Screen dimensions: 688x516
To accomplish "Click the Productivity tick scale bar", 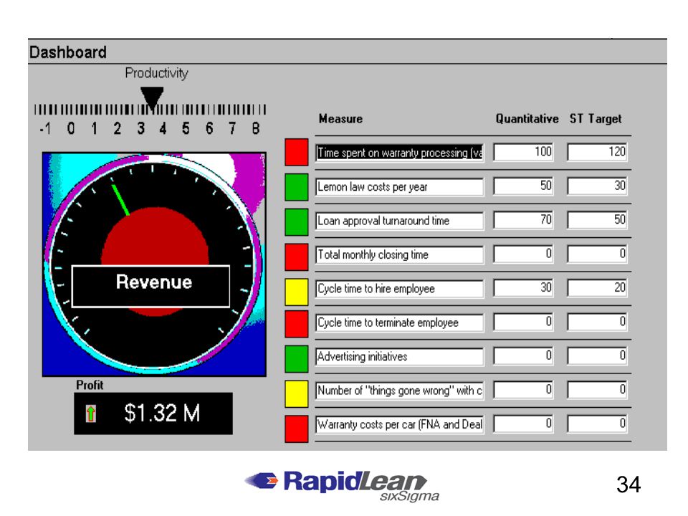I will pos(150,109).
